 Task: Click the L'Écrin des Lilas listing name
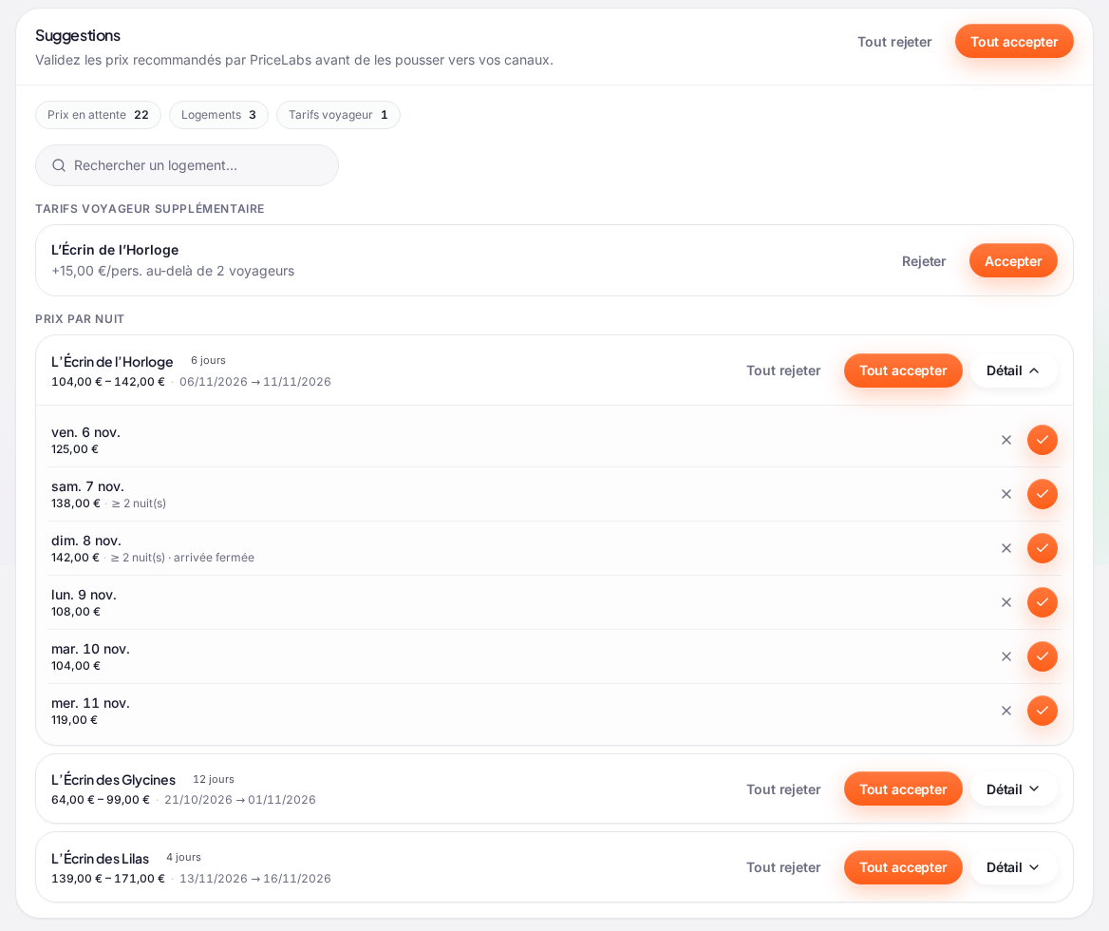point(100,858)
